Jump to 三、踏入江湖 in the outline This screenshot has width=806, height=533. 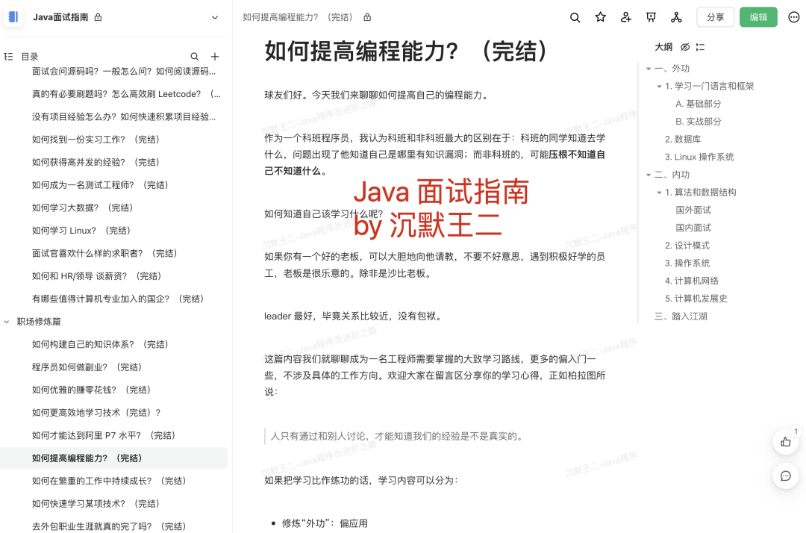(x=681, y=316)
